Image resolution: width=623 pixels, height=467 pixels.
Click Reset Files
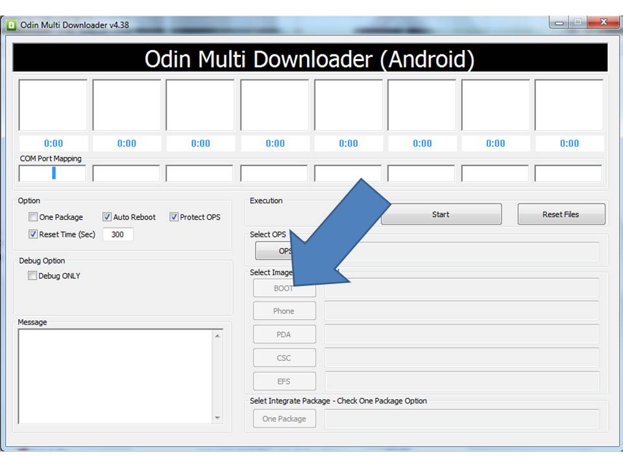[x=560, y=214]
